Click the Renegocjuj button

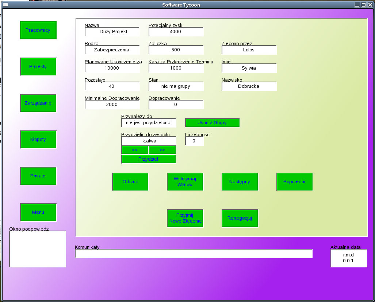(x=240, y=218)
